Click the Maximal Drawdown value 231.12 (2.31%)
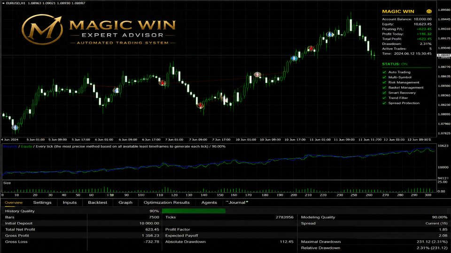This screenshot has width=451, height=253. [x=432, y=242]
